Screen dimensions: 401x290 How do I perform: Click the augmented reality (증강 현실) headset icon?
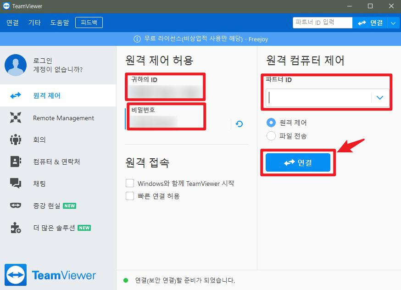click(16, 206)
